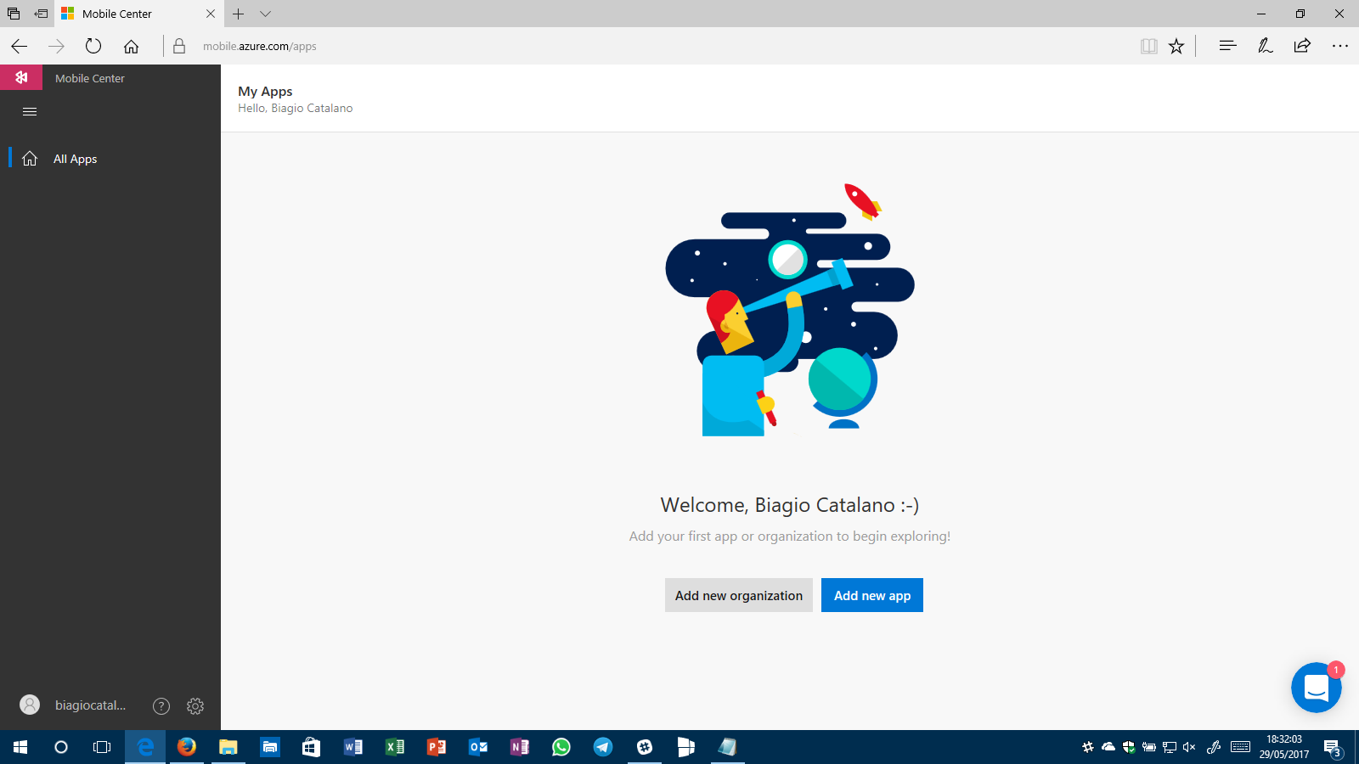Click the browser forward arrow
1359x764 pixels.
(x=56, y=46)
